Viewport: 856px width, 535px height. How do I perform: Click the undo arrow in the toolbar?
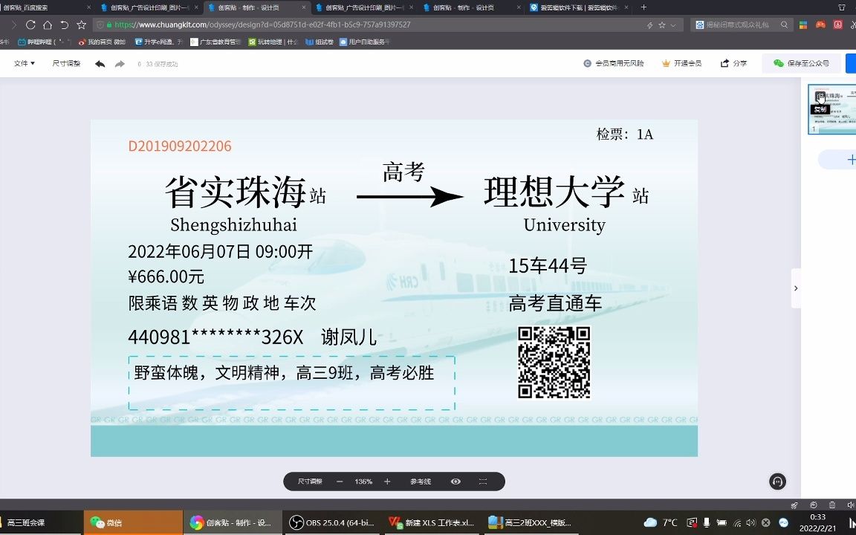coord(98,64)
